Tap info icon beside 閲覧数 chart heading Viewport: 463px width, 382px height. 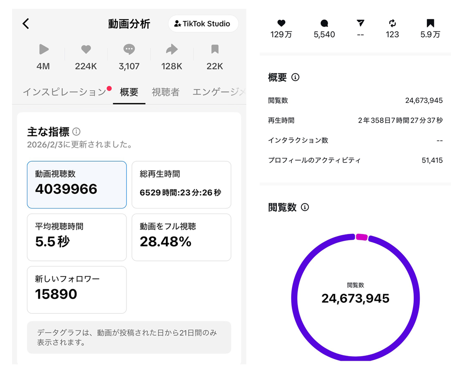coord(305,207)
